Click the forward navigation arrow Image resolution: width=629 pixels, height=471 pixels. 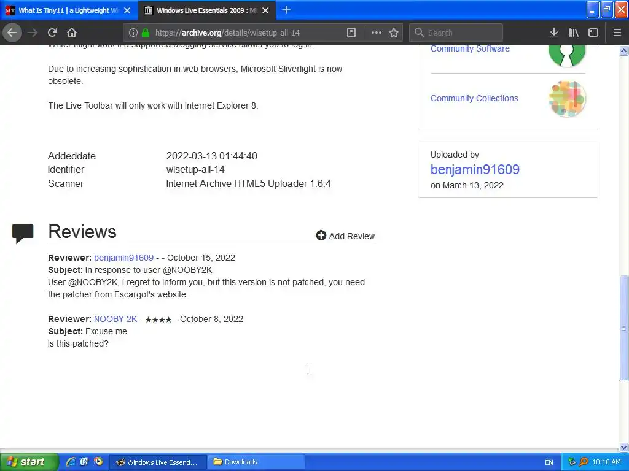33,33
